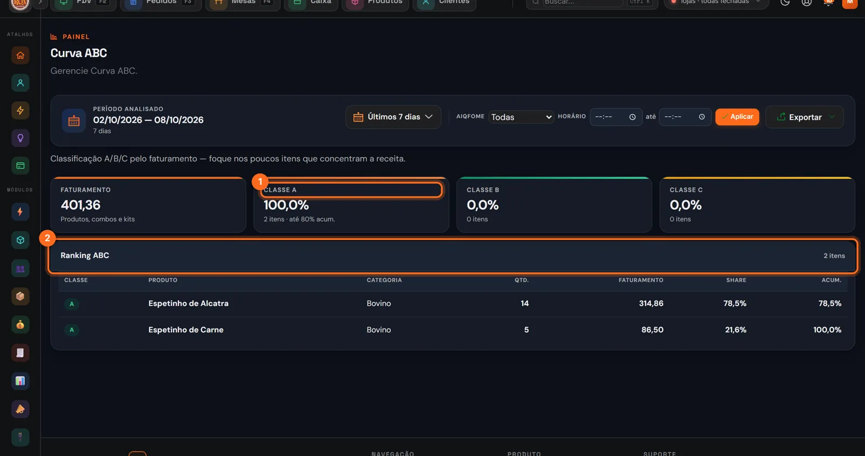Select the cardboard package module icon
Viewport: 865px width, 456px height.
click(x=20, y=296)
